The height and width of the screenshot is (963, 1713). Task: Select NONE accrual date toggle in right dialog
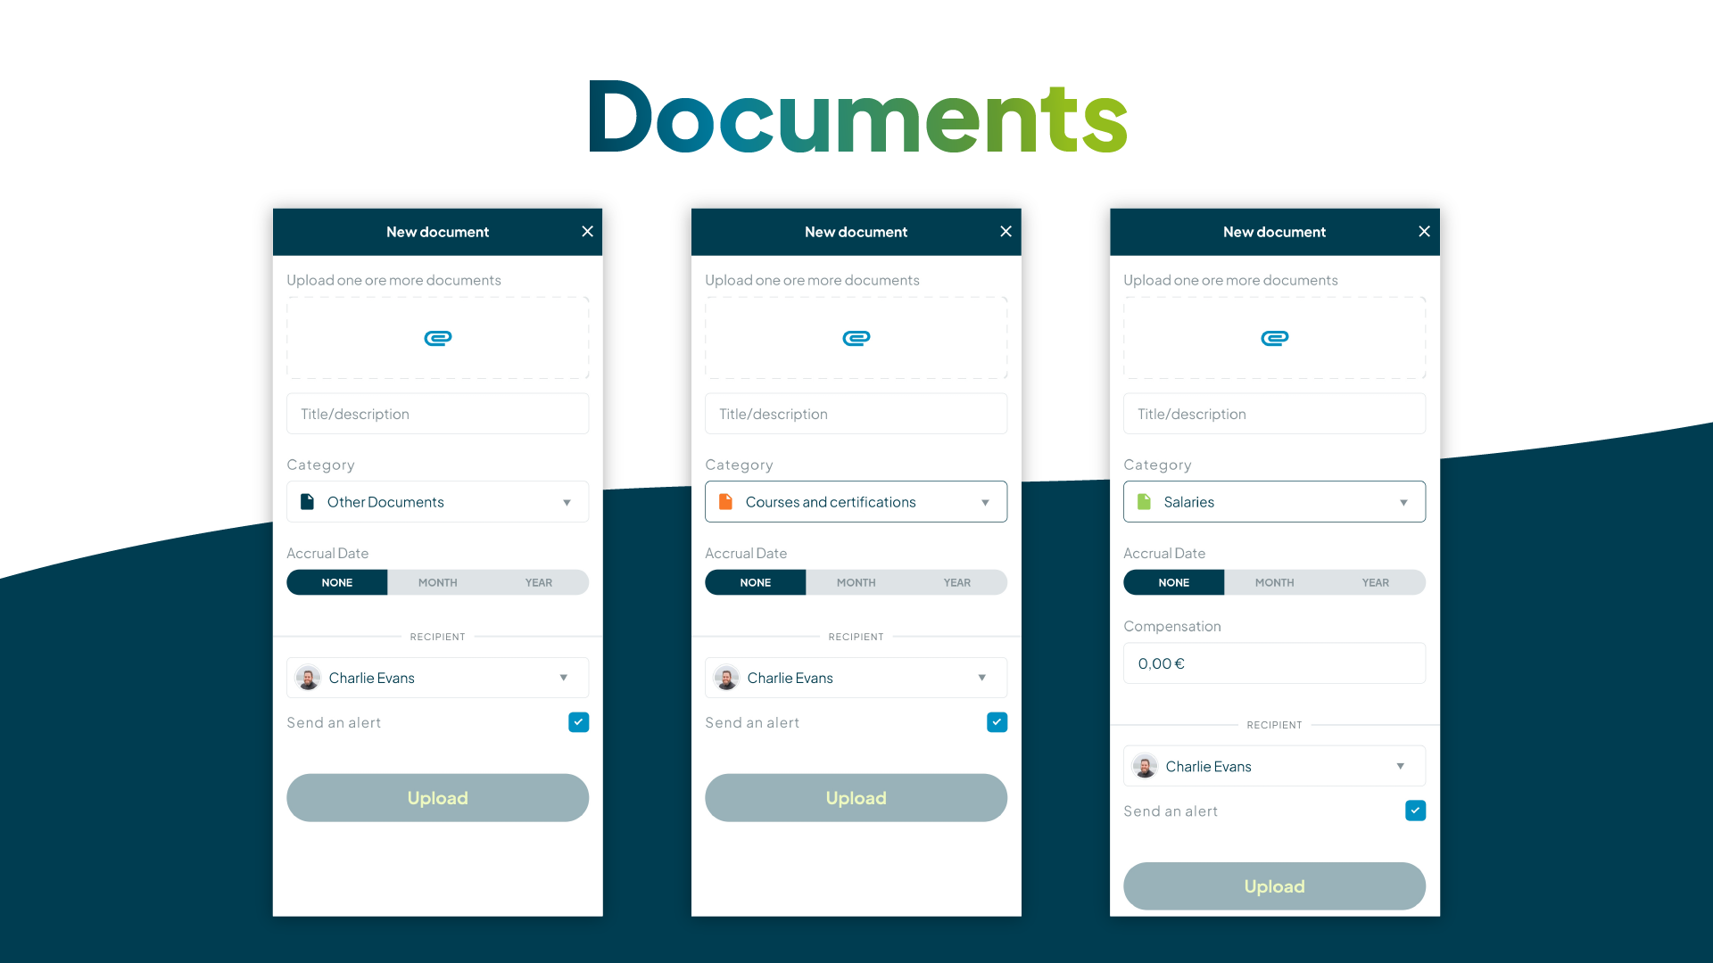tap(1173, 582)
